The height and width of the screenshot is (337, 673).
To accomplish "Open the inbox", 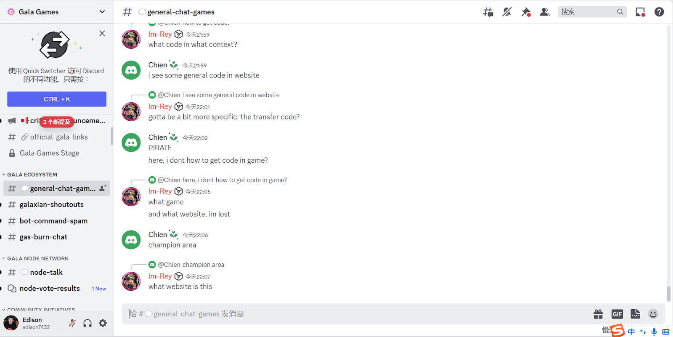I will (x=640, y=12).
